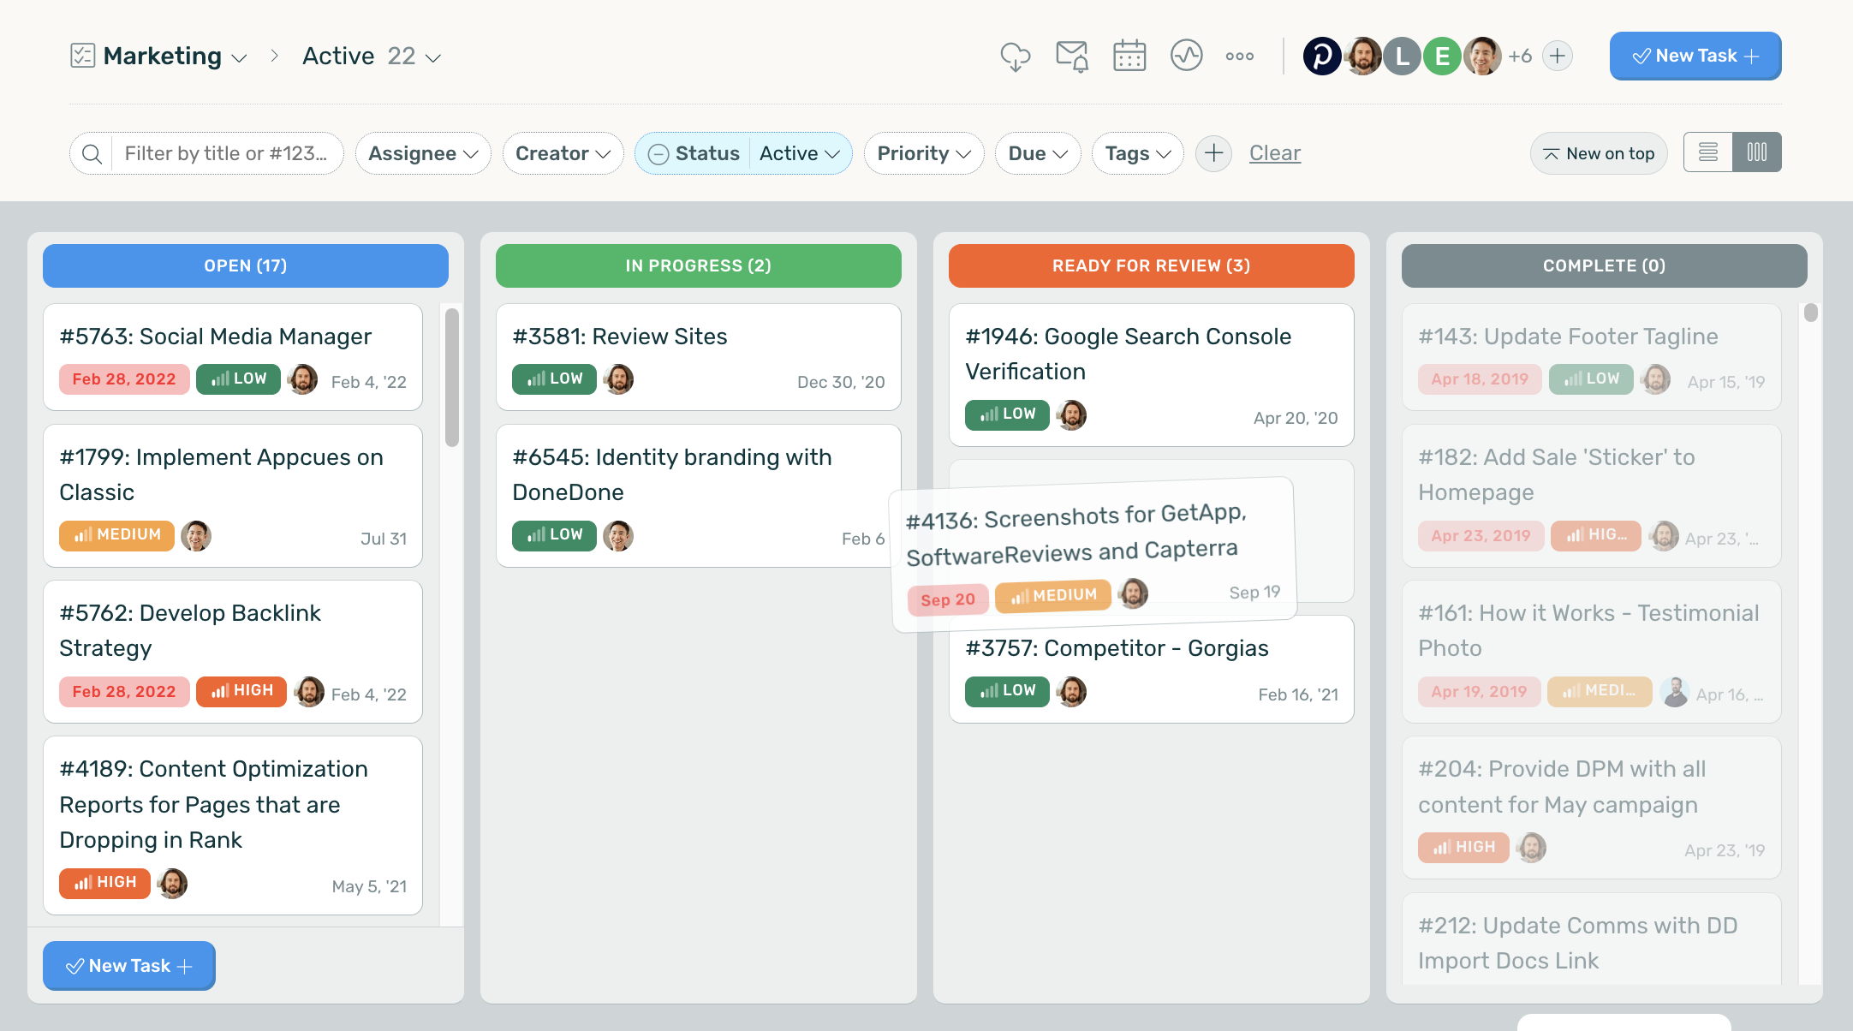The width and height of the screenshot is (1853, 1031).
Task: Click the search magnifier in the filter bar
Action: (x=92, y=153)
